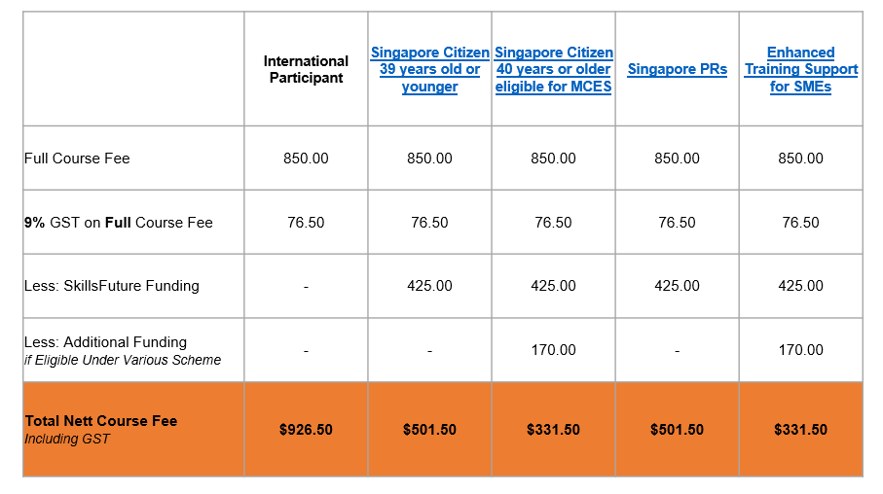Click the Less: Additional Funding row label

point(105,342)
